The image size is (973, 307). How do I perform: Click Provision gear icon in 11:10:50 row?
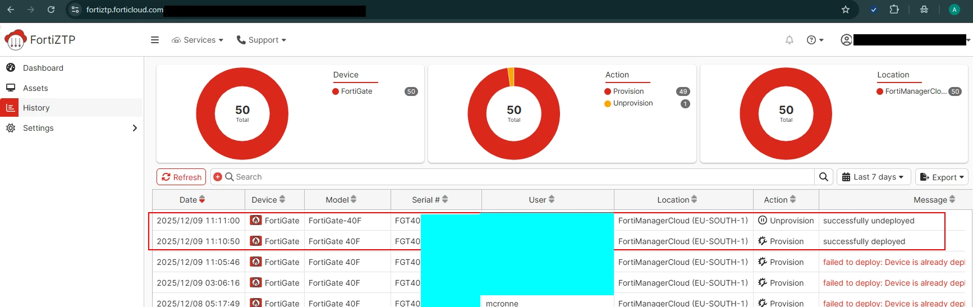[x=763, y=241]
